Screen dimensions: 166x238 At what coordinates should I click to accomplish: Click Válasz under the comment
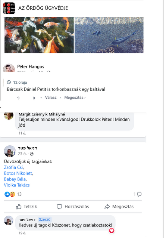tap(51, 98)
